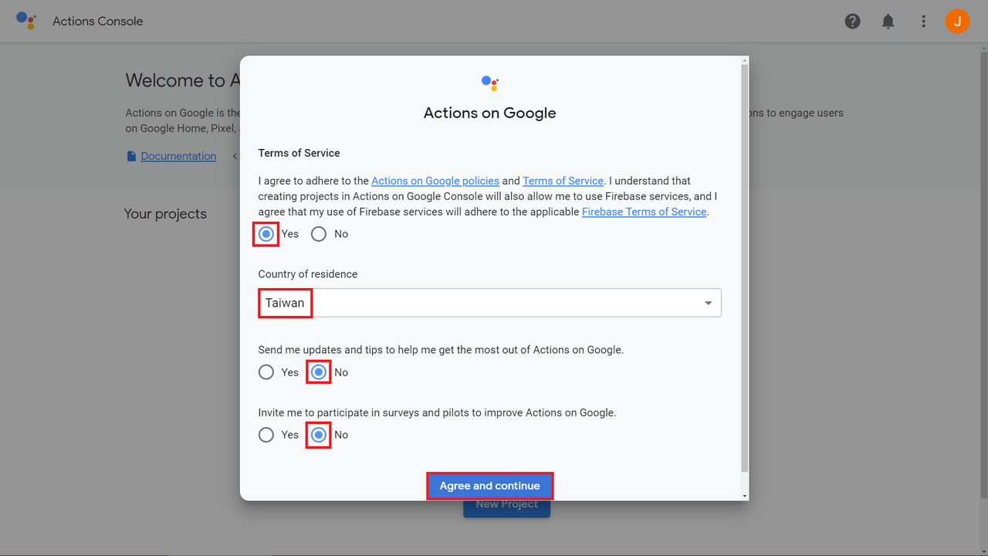988x556 pixels.
Task: Click the Documentation page icon
Action: [x=131, y=156]
